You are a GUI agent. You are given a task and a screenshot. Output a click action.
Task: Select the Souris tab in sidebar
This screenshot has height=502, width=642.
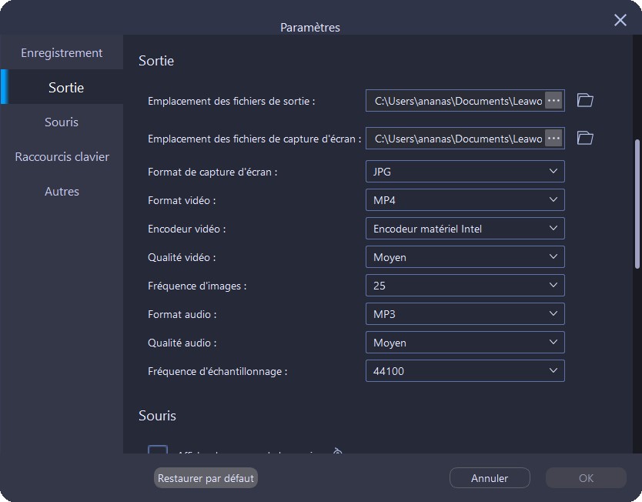pyautogui.click(x=62, y=122)
